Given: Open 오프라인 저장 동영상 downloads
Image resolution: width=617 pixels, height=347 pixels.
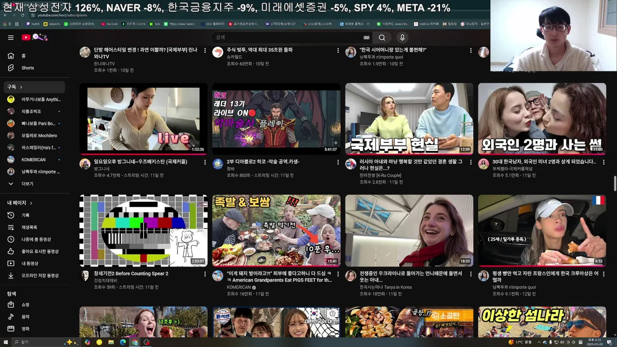Looking at the screenshot, I should coord(35,276).
